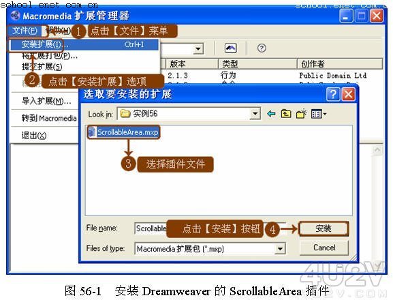The width and height of the screenshot is (393, 300).
Task: Close the 选取要安装的扩展 dialog
Action: (x=348, y=95)
